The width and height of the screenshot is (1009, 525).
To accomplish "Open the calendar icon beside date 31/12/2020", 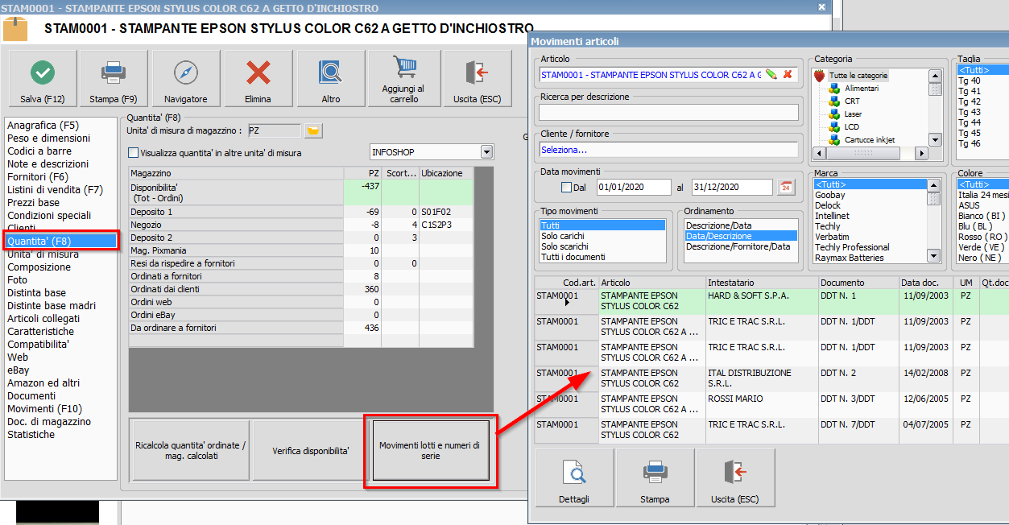I will tap(786, 187).
